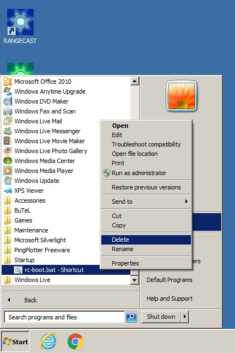Click the Windows Media Player icon
The height and width of the screenshot is (353, 235).
(8, 171)
